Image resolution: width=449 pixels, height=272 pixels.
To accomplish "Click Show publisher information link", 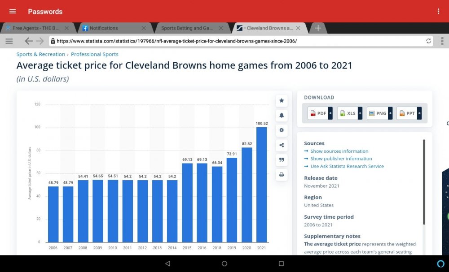I will (x=341, y=159).
